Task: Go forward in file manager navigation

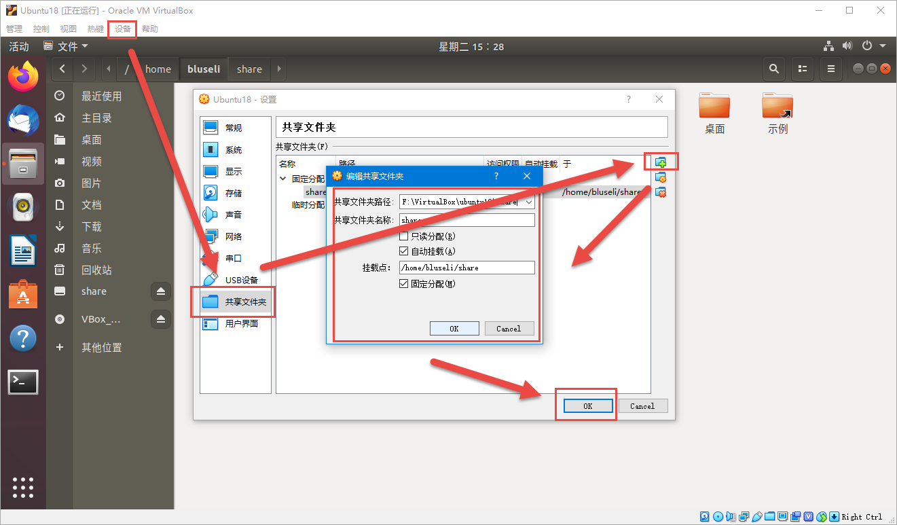Action: click(84, 69)
